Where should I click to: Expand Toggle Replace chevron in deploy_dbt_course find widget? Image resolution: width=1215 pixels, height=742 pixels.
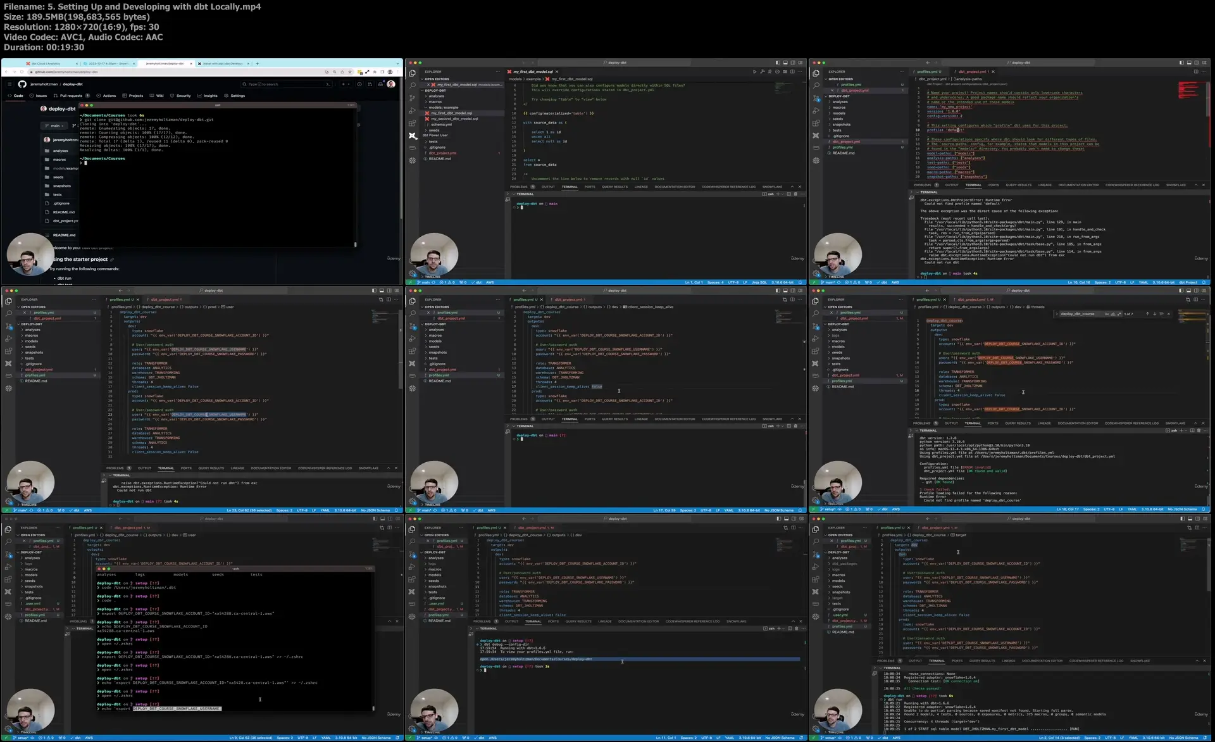point(1057,314)
